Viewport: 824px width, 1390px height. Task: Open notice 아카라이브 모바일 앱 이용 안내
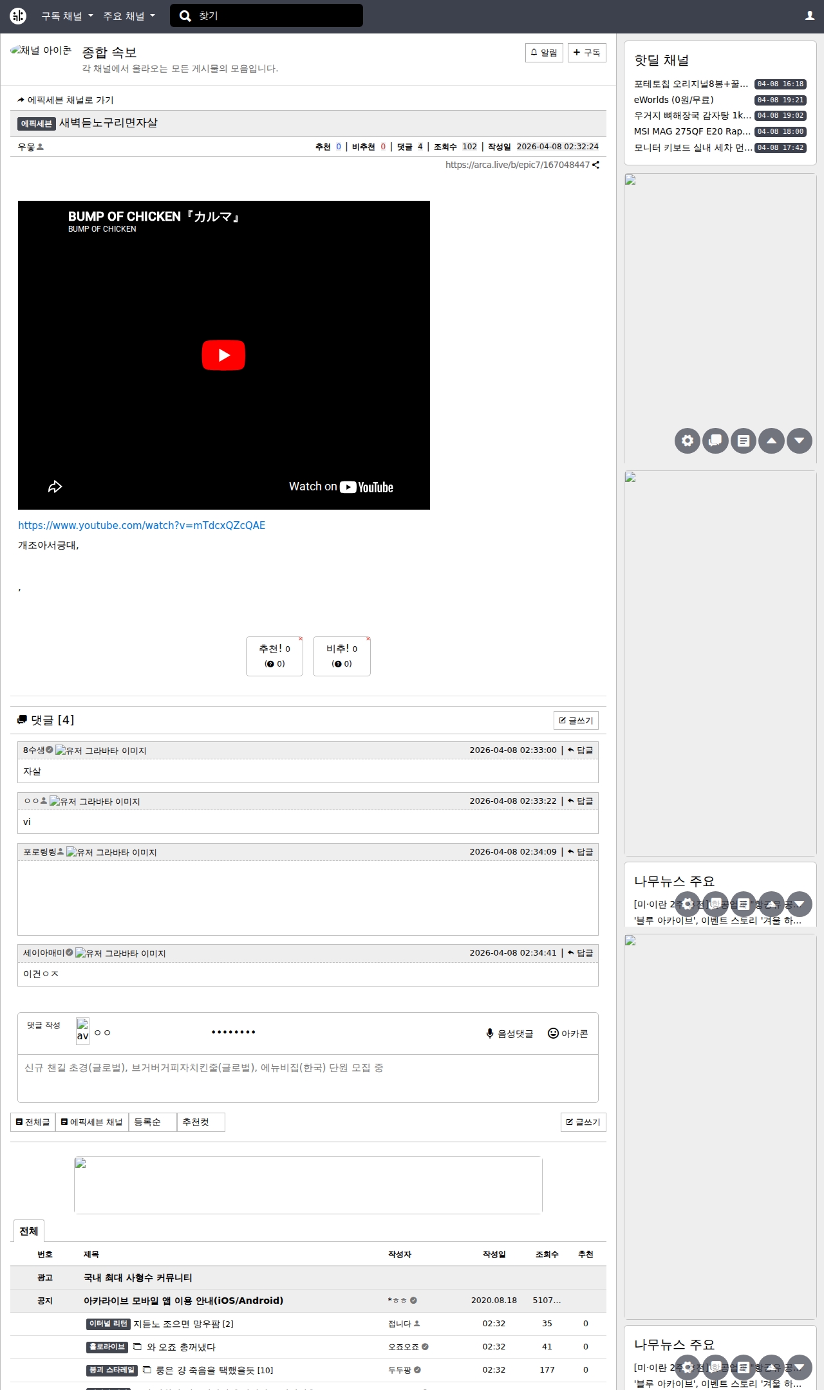coord(183,1301)
